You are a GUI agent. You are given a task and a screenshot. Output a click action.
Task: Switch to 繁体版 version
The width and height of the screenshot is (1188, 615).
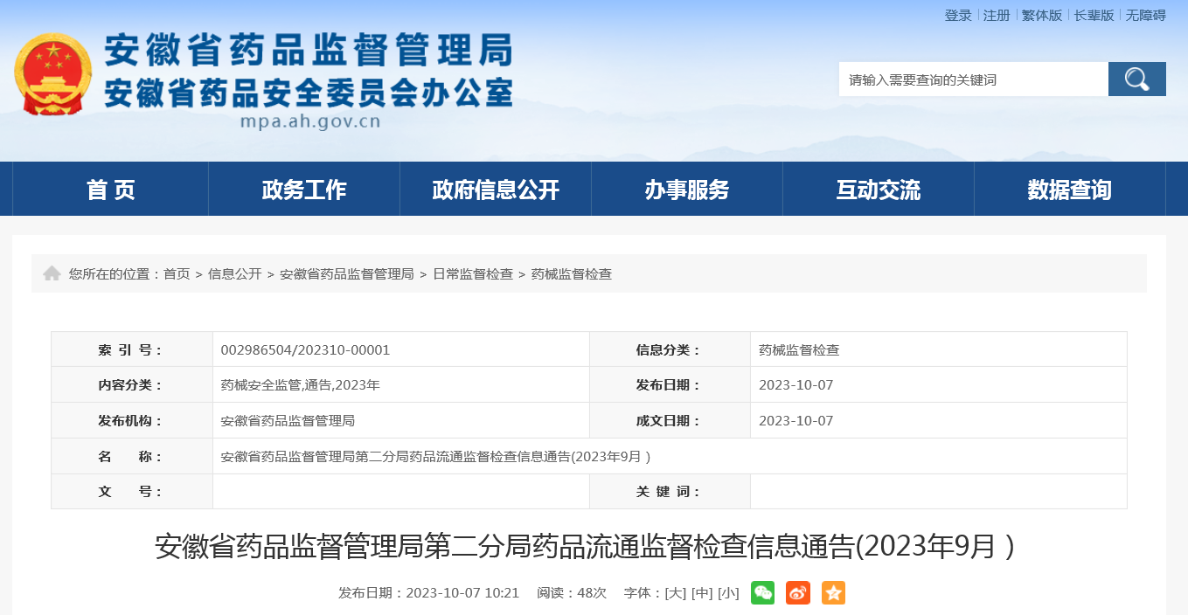click(1042, 15)
